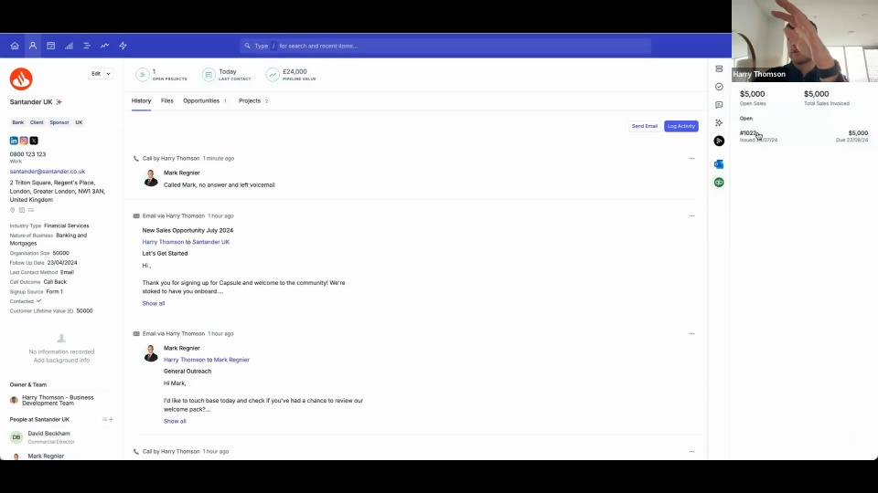Click the santander@santander.co.uk email link

point(47,172)
